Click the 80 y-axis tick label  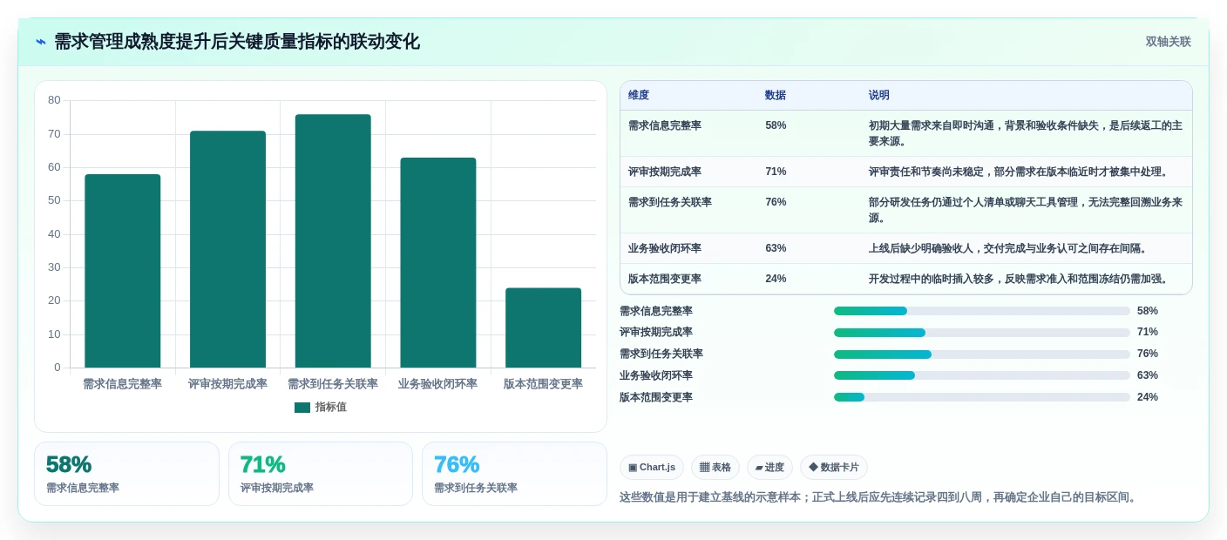pos(54,100)
